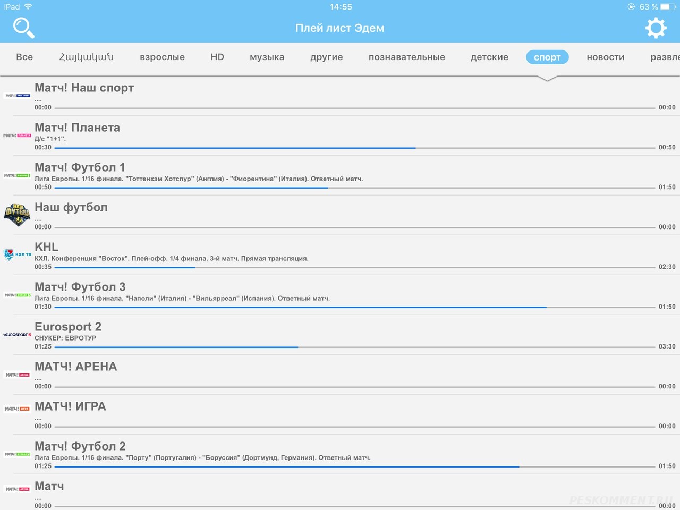The width and height of the screenshot is (680, 510).
Task: Tap the KHL TV channel logo
Action: pos(17,254)
